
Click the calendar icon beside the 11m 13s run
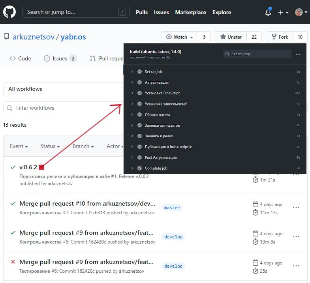click(256, 204)
